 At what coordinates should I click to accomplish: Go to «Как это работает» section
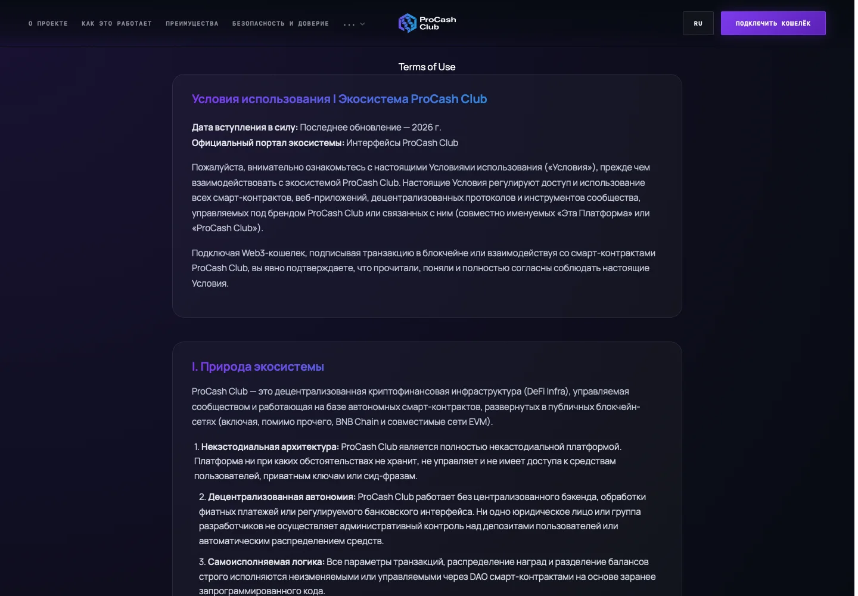coord(117,24)
